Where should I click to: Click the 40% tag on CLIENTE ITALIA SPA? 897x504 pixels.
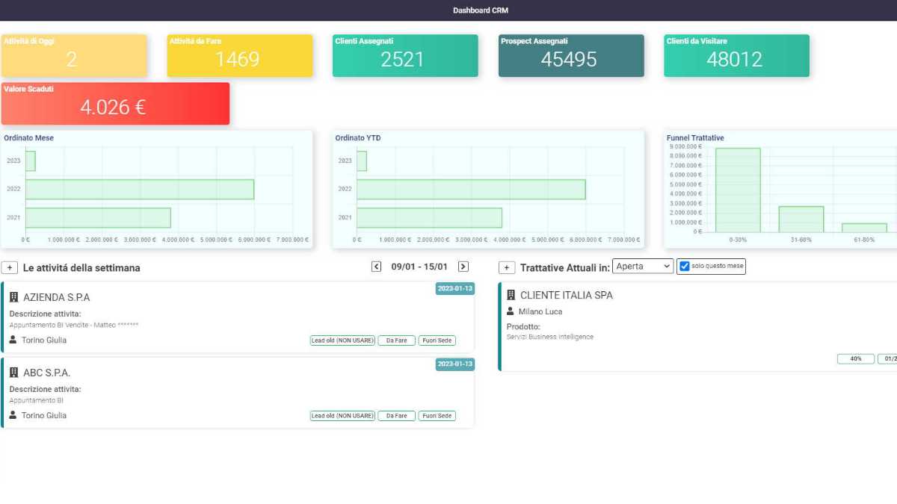pyautogui.click(x=856, y=358)
